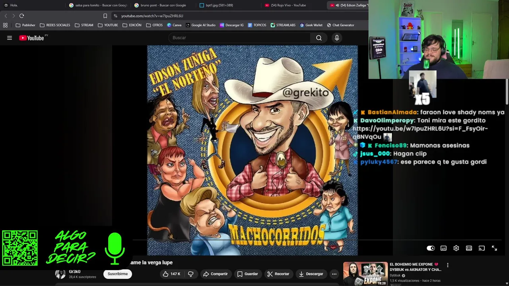The image size is (509, 286).
Task: Open the Publisher bookmarks folder
Action: pos(25,25)
